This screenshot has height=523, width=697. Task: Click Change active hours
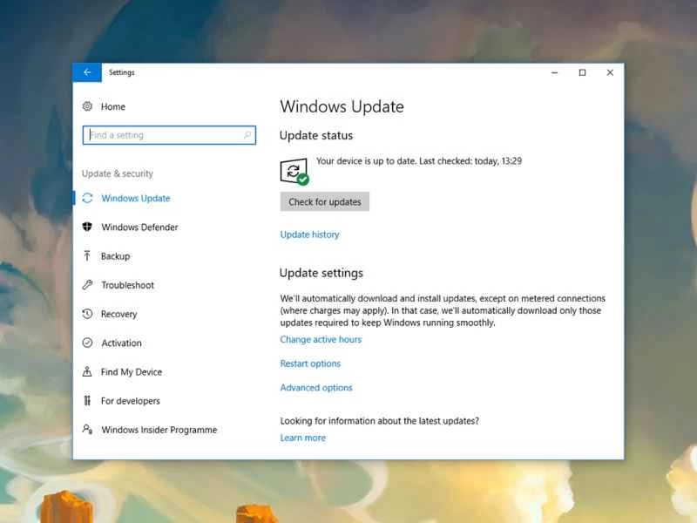coord(321,339)
